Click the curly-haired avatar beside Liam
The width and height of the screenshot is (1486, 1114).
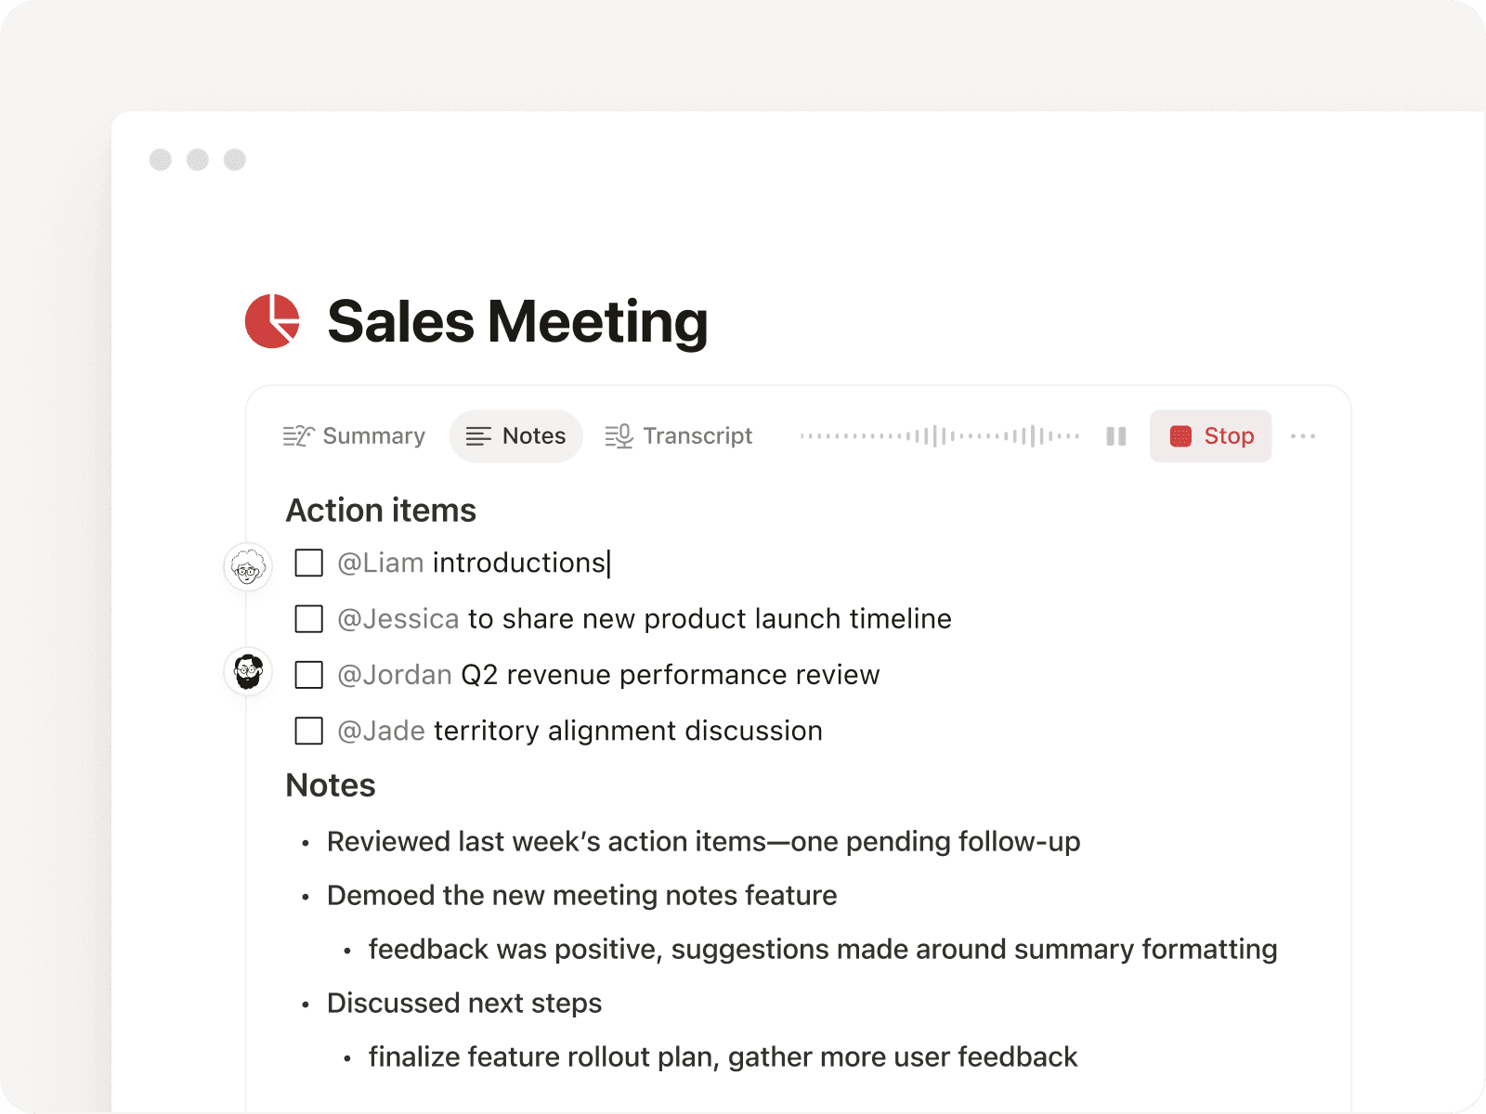[x=248, y=566]
